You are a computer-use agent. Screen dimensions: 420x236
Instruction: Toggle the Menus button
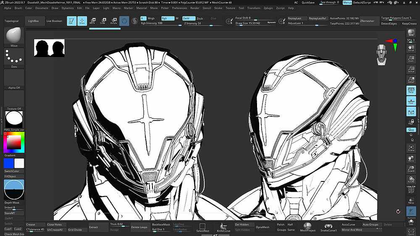tap(347, 3)
